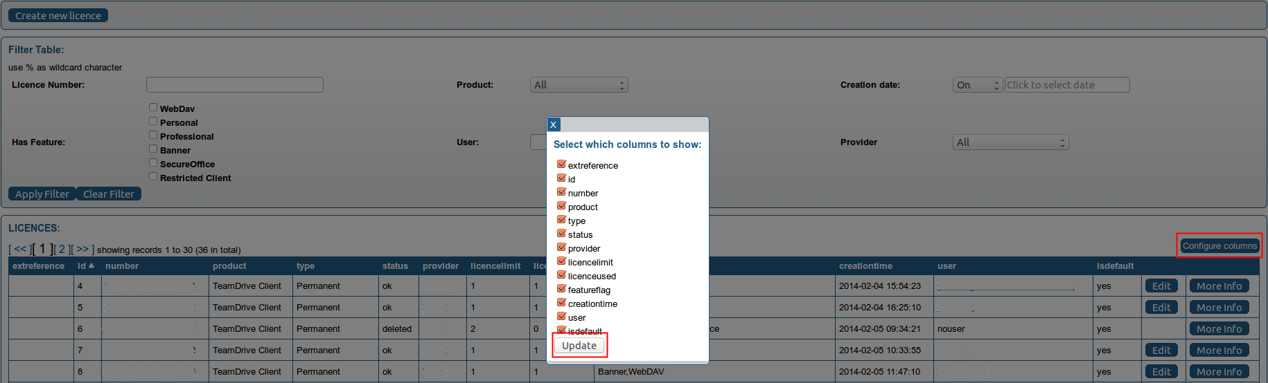Uncheck the extreference column checkbox
The width and height of the screenshot is (1268, 383).
[561, 165]
